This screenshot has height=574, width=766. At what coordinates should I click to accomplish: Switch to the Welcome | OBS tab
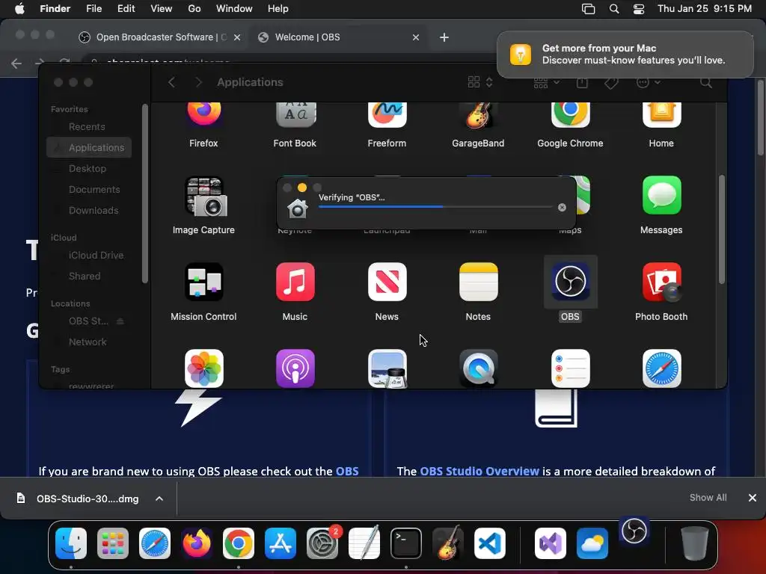click(337, 37)
